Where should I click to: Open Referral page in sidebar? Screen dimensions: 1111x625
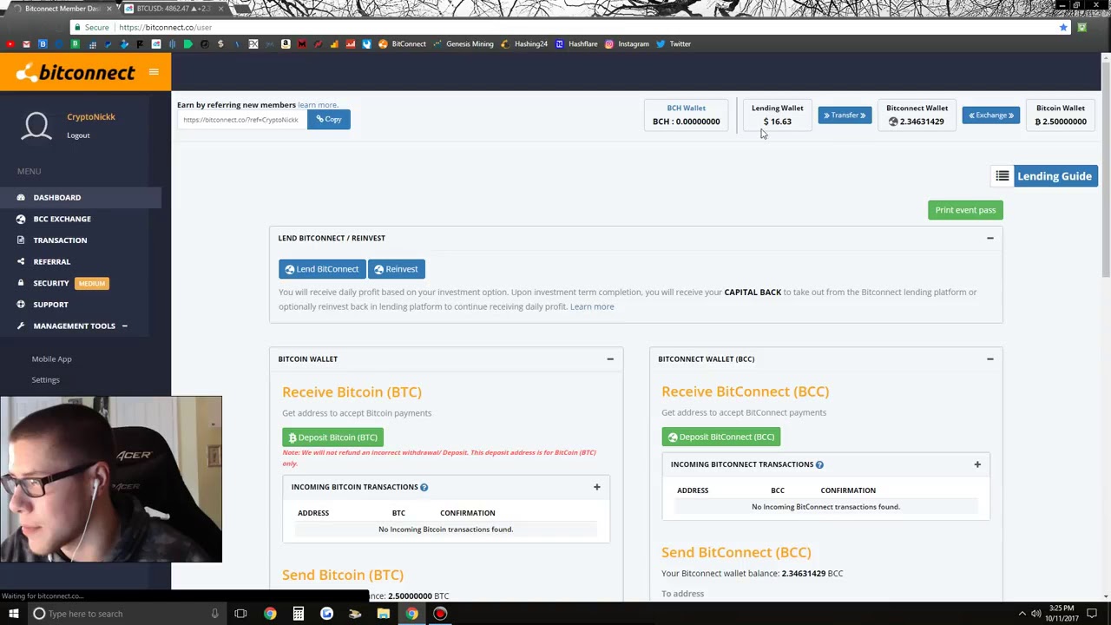tap(80, 261)
